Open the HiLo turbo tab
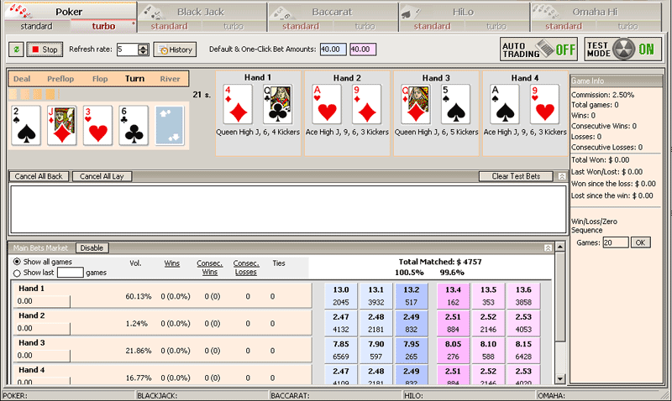Viewport: 672px width, 401px height. click(x=496, y=27)
